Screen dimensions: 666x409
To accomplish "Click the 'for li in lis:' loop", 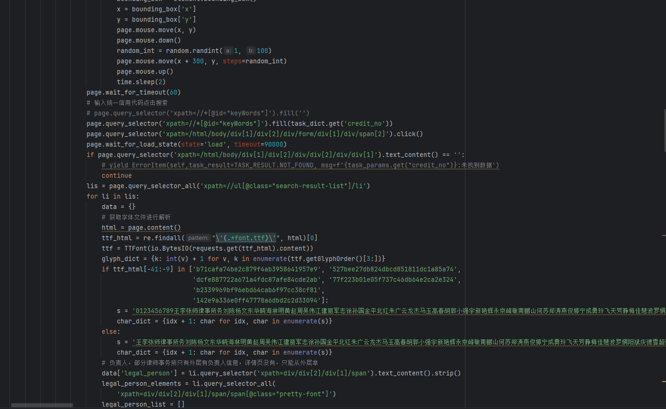I will point(113,196).
